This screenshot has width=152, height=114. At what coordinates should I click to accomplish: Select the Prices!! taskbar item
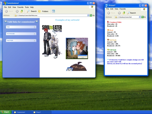point(42,112)
